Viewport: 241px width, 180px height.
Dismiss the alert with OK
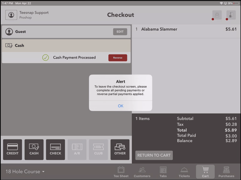[x=120, y=106]
